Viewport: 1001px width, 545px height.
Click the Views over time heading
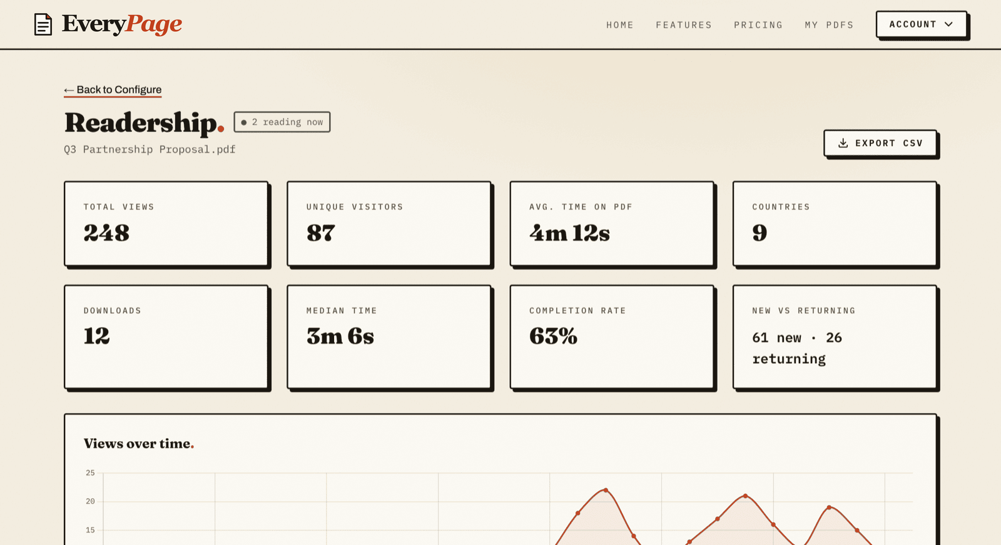pyautogui.click(x=139, y=444)
